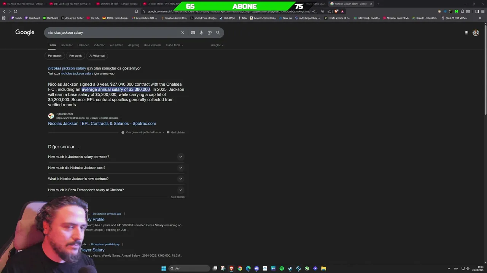Image resolution: width=487 pixels, height=273 pixels.
Task: Open Windows Start menu
Action: (x=164, y=268)
